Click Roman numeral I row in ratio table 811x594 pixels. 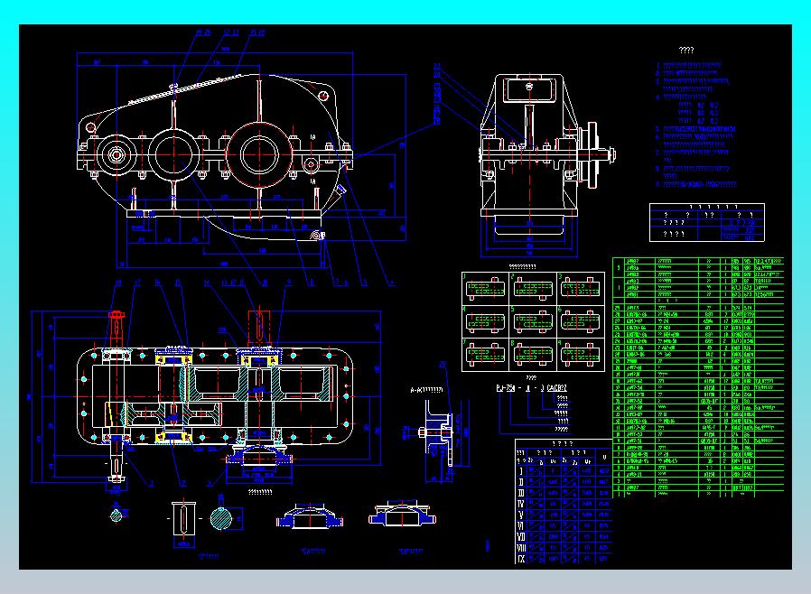[564, 471]
